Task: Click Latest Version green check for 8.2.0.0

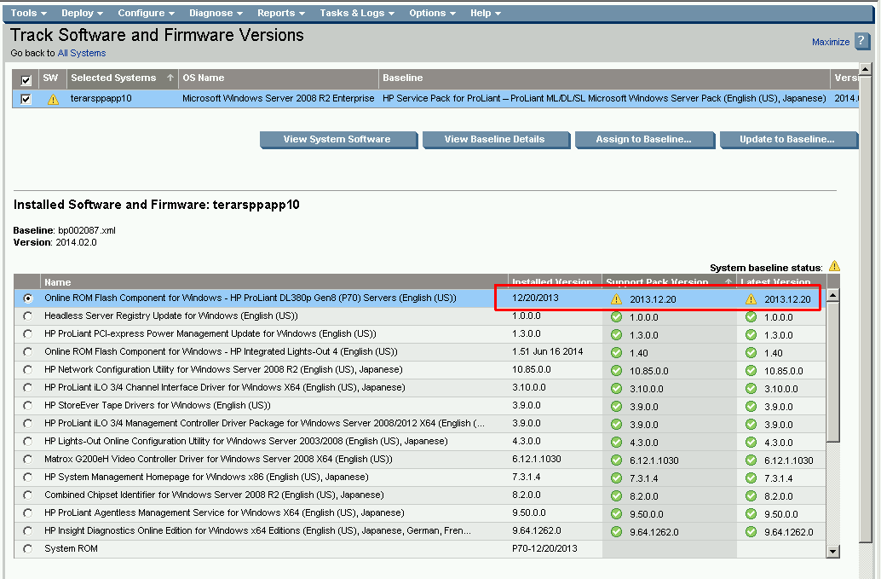Action: tap(751, 496)
